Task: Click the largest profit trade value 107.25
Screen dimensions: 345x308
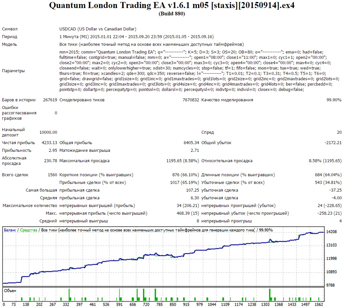Action: pyautogui.click(x=192, y=190)
